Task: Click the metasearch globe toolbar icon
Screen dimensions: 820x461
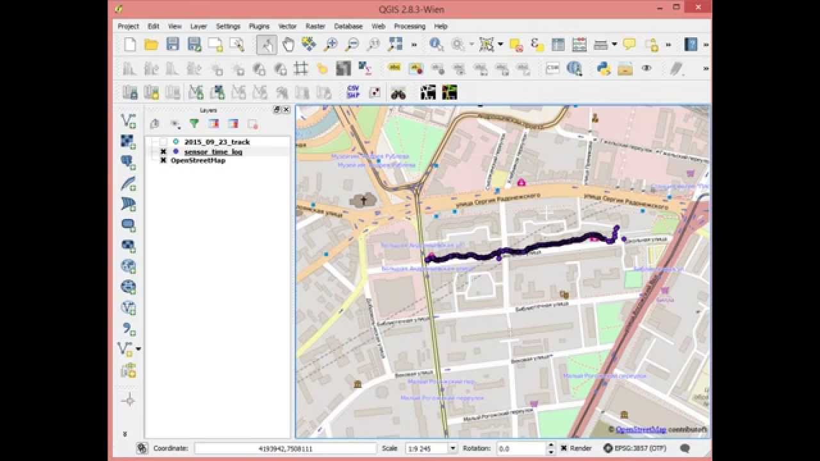Action: tap(574, 69)
